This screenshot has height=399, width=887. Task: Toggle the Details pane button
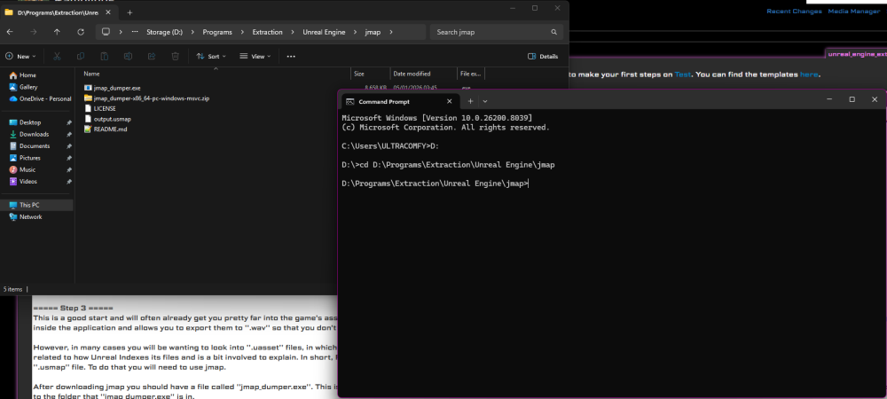(543, 56)
